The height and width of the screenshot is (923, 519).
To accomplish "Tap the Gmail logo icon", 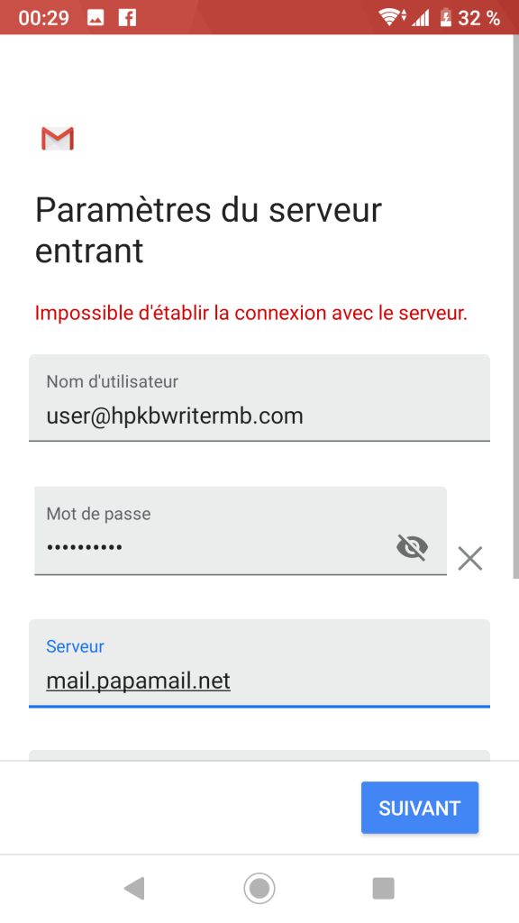I will pos(58,138).
